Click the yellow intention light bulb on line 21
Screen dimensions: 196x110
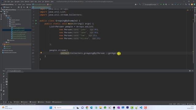coord(41,53)
